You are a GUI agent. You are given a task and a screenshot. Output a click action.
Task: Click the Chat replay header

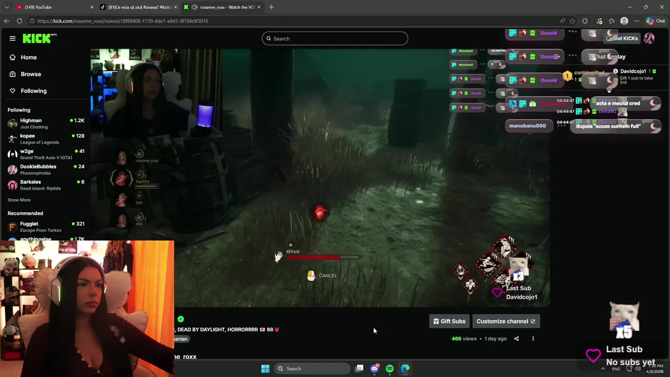click(609, 57)
